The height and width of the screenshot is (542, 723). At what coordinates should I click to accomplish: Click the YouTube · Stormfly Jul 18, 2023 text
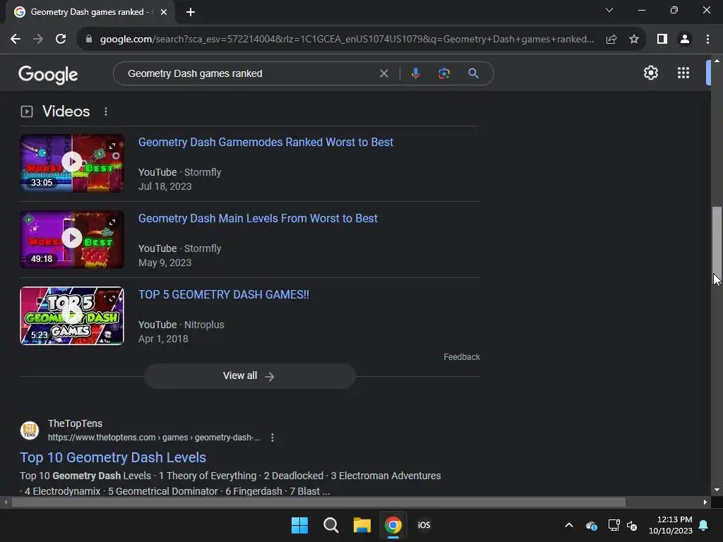(x=180, y=179)
